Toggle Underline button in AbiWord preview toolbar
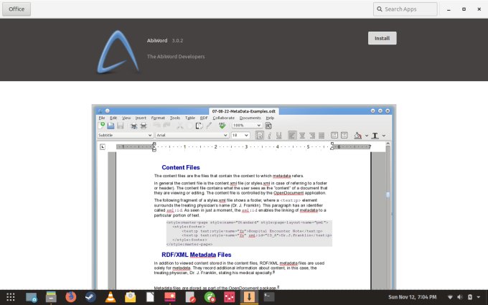488x305 pixels. (x=279, y=136)
